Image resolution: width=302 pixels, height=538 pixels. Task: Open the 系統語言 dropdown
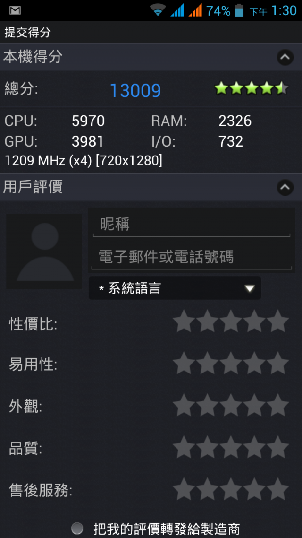[x=175, y=288]
